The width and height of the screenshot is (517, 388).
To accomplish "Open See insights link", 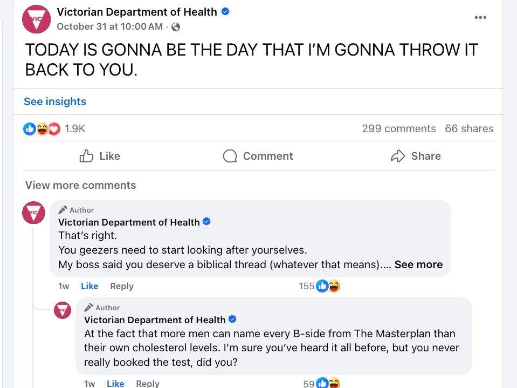I will (55, 101).
